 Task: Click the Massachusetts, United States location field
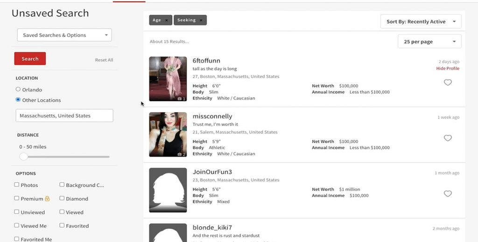coord(64,116)
